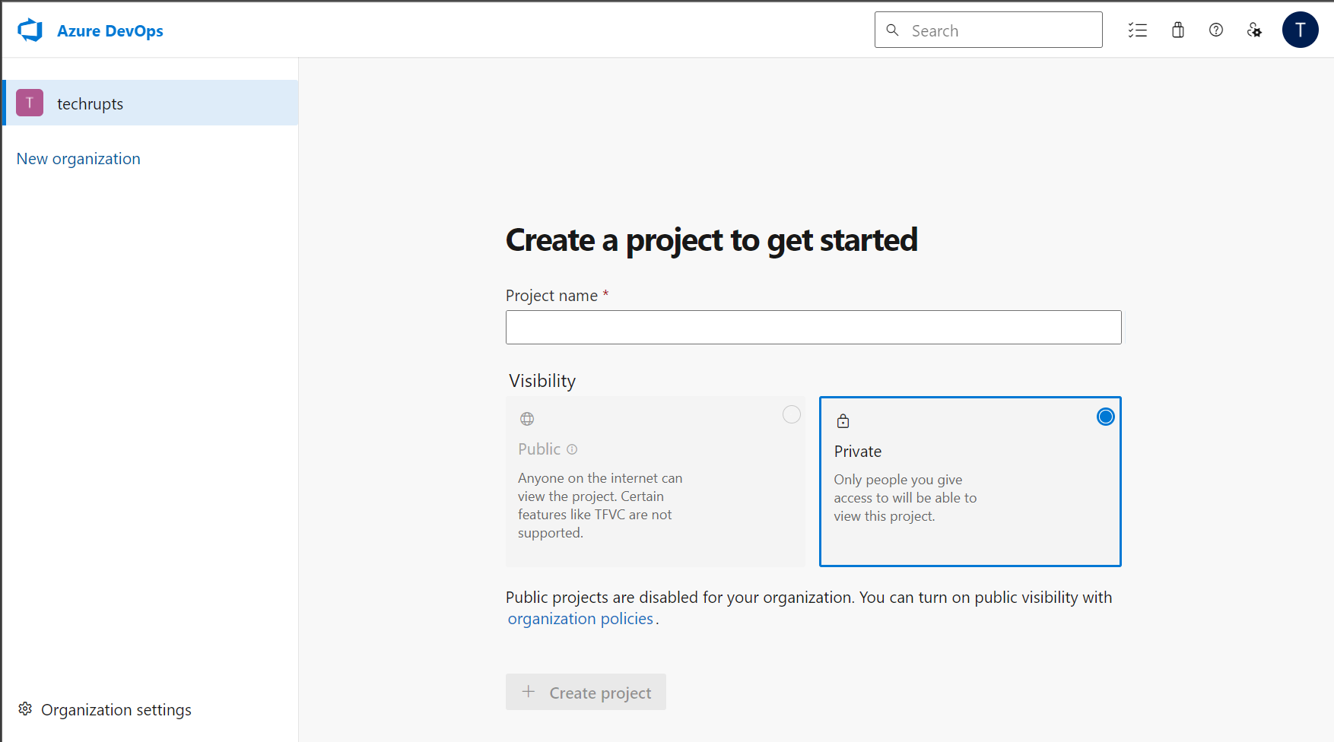The image size is (1334, 742).
Task: Focus the Project name input field
Action: click(813, 327)
